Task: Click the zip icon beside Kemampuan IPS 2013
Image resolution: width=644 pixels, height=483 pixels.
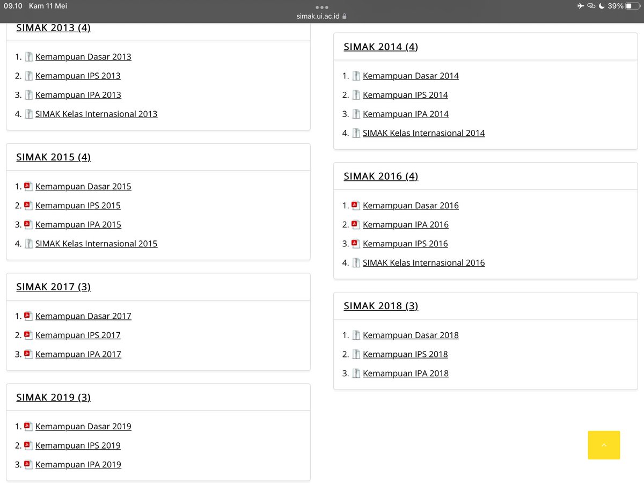Action: coord(29,76)
